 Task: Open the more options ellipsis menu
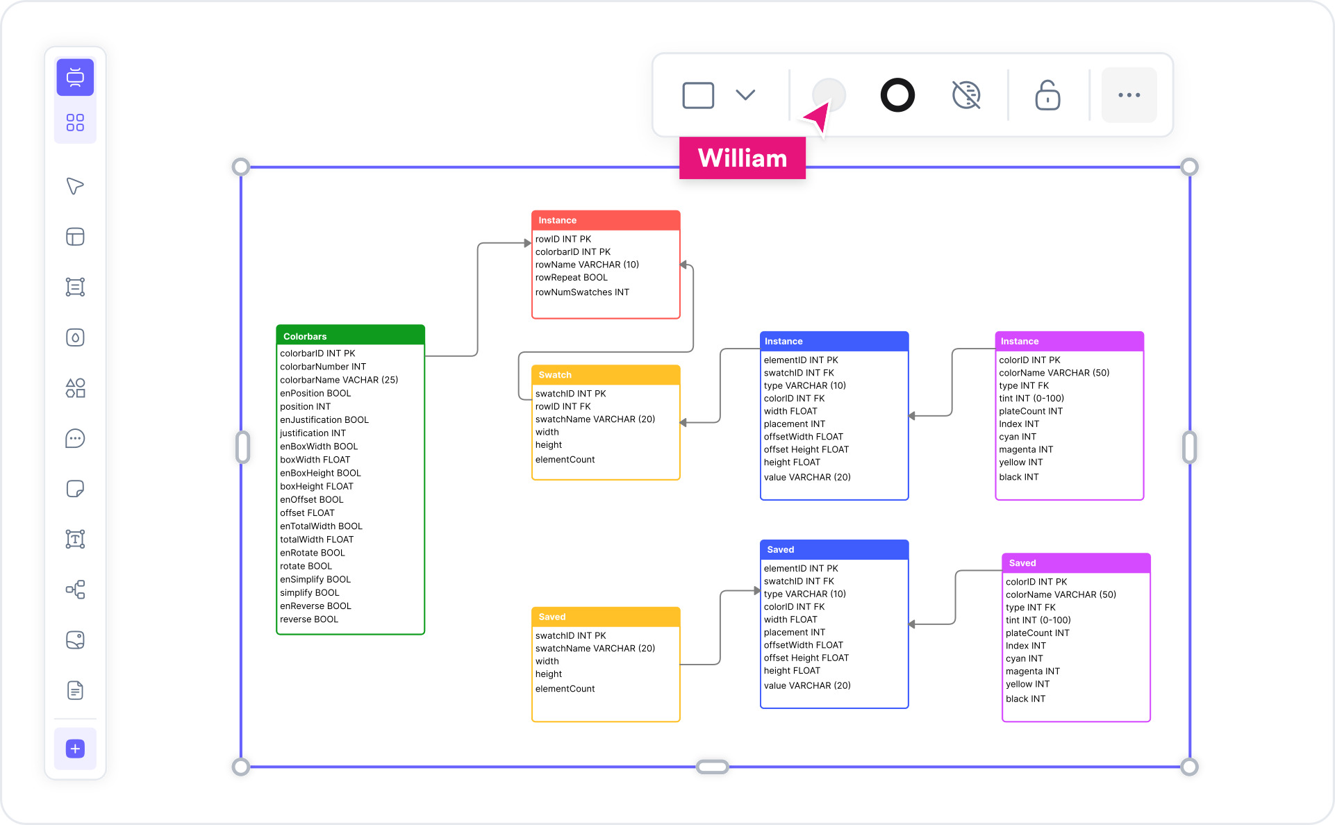tap(1129, 95)
